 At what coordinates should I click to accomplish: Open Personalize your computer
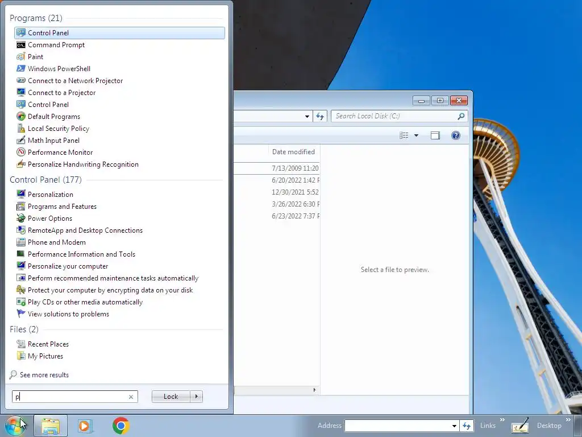(x=68, y=266)
